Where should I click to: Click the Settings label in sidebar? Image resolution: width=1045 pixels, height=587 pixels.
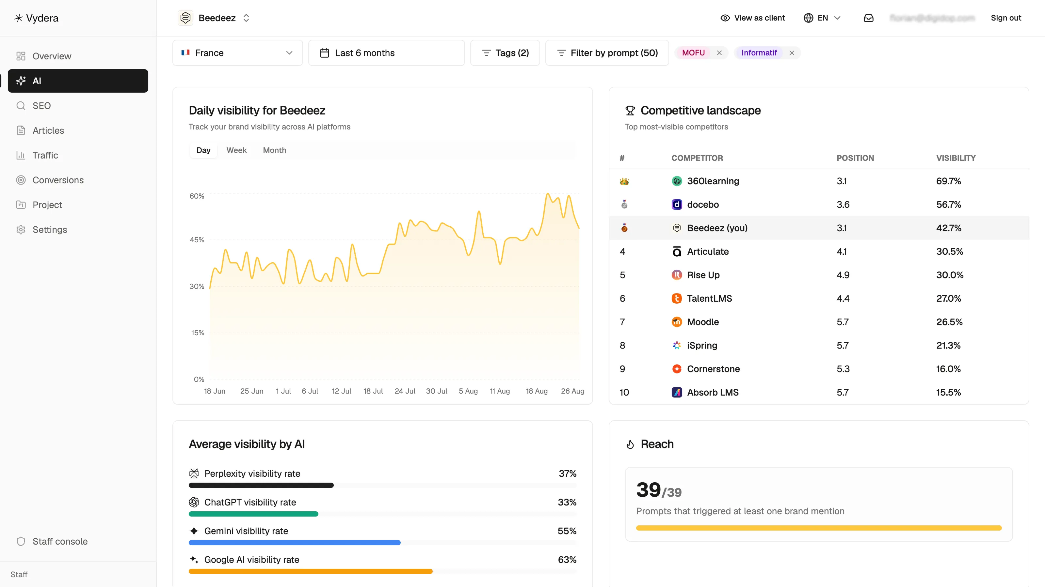coord(50,230)
